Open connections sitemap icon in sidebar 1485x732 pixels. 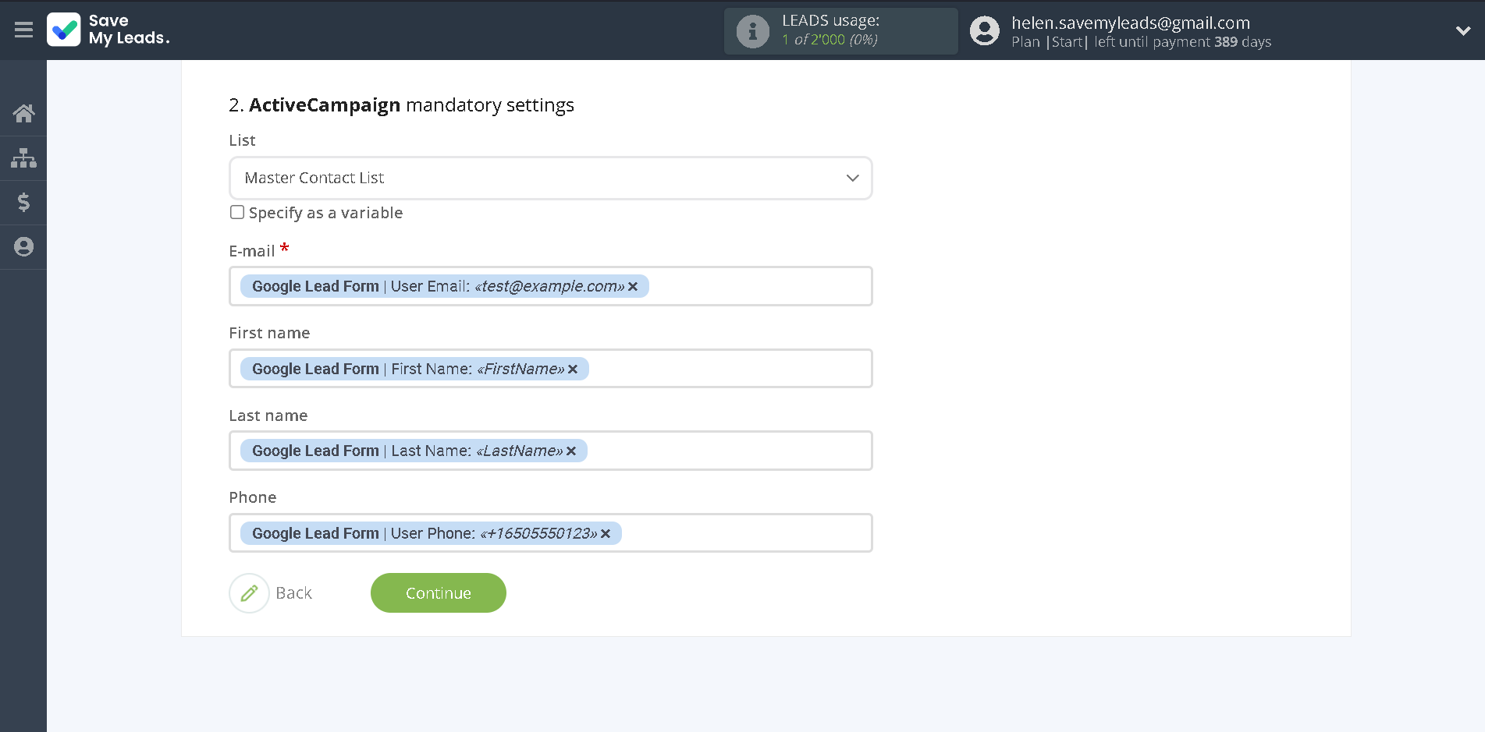23,158
